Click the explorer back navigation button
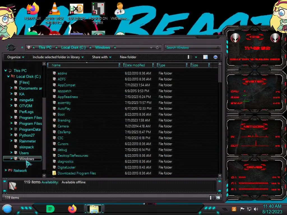This screenshot has width=287, height=215. 11,48
